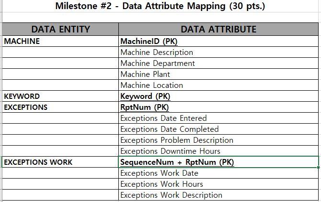Select the 'SequenceNum + RptNum (PK)' cell

click(x=218, y=162)
